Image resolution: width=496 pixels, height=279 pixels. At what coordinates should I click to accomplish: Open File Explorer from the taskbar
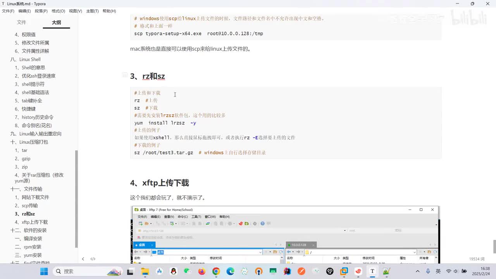145,271
